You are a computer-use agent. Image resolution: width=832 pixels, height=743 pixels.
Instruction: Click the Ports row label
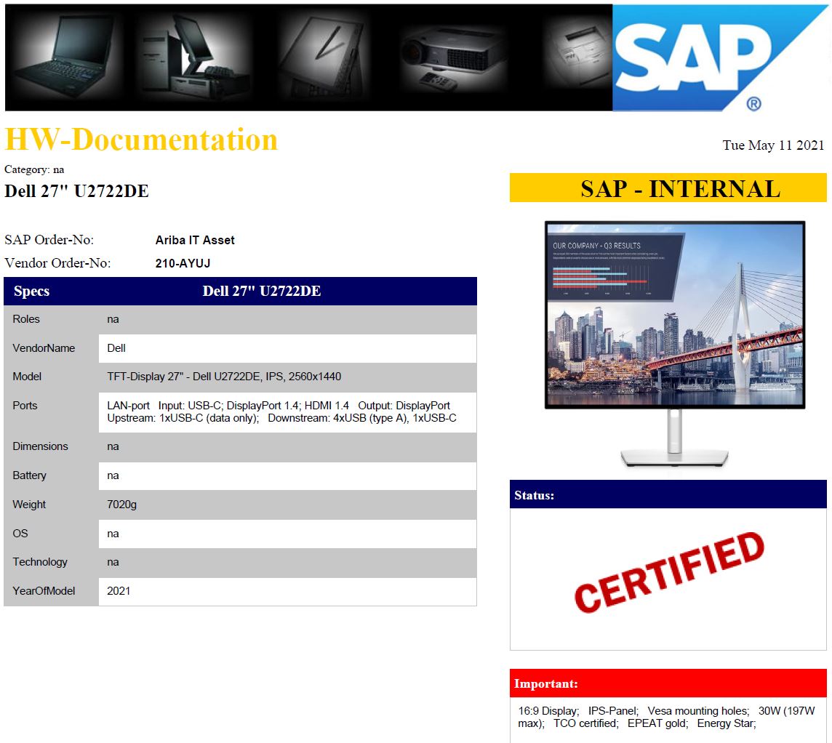pyautogui.click(x=25, y=405)
